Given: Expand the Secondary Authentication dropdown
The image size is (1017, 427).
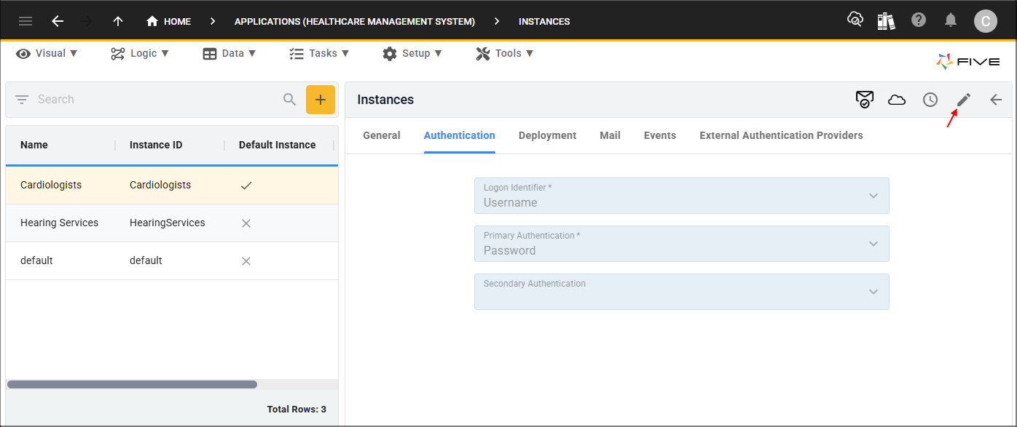Looking at the screenshot, I should tap(682, 292).
